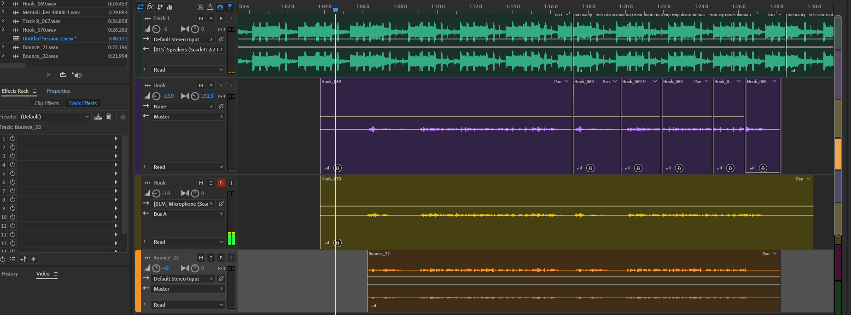
Task: Click the pan knob showing L51.9 on Hook track
Action: click(x=195, y=96)
